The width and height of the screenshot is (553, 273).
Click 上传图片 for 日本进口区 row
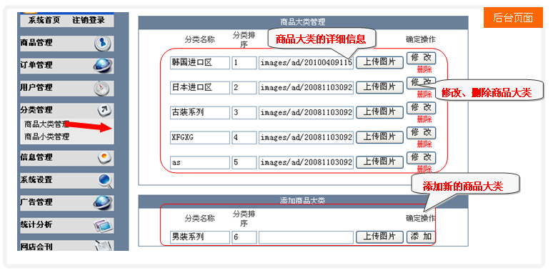tap(379, 87)
